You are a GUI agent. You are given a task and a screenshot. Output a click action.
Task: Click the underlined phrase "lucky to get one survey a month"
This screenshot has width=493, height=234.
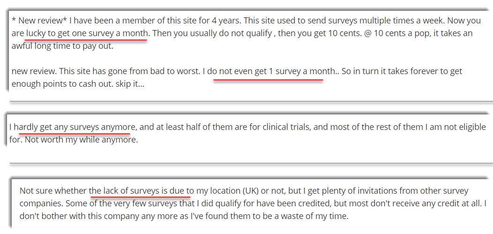(x=87, y=33)
